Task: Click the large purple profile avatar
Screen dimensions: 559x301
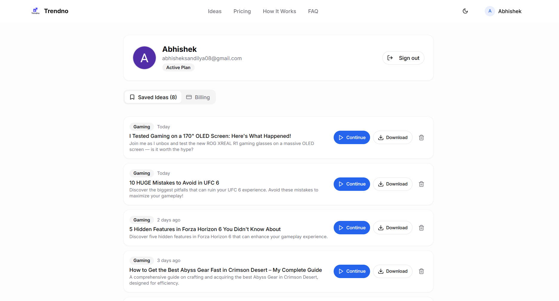Action: pos(144,58)
